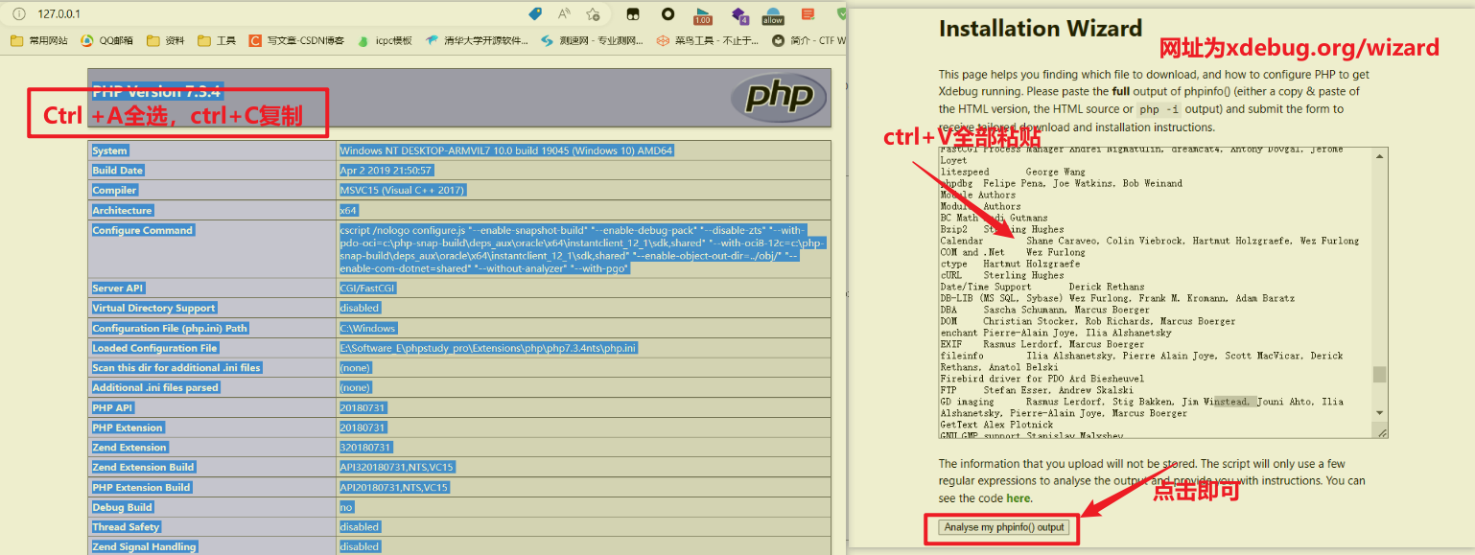Click the 320180731 Zend Extension value
This screenshot has width=1475, height=555.
(x=365, y=448)
